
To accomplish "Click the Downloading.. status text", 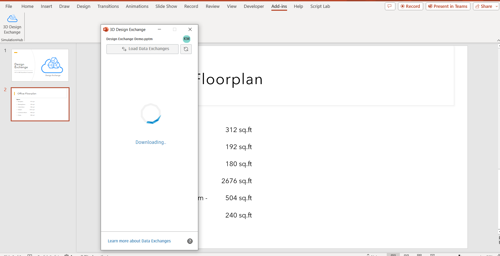I will point(151,142).
